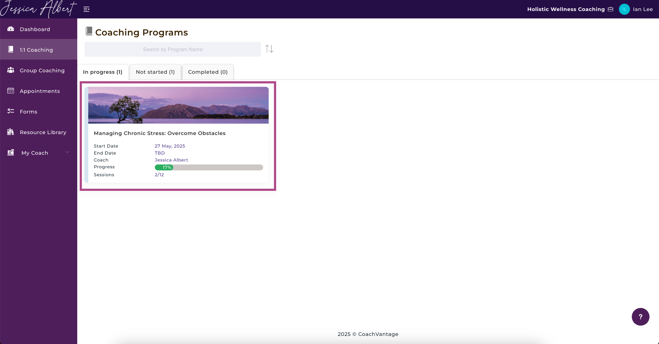Collapse sidebar with the hamburger menu icon

86,9
